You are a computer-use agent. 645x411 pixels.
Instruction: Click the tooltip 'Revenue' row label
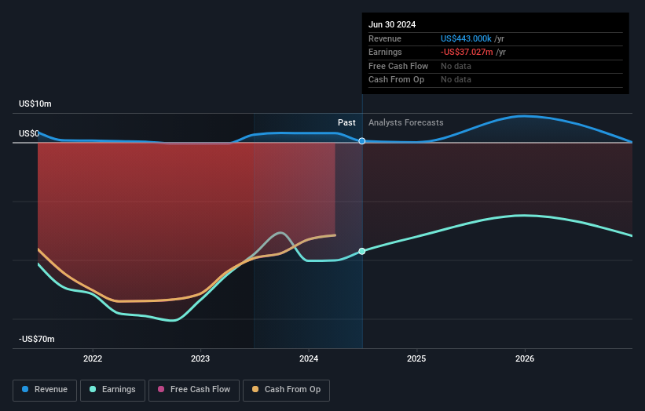click(385, 38)
